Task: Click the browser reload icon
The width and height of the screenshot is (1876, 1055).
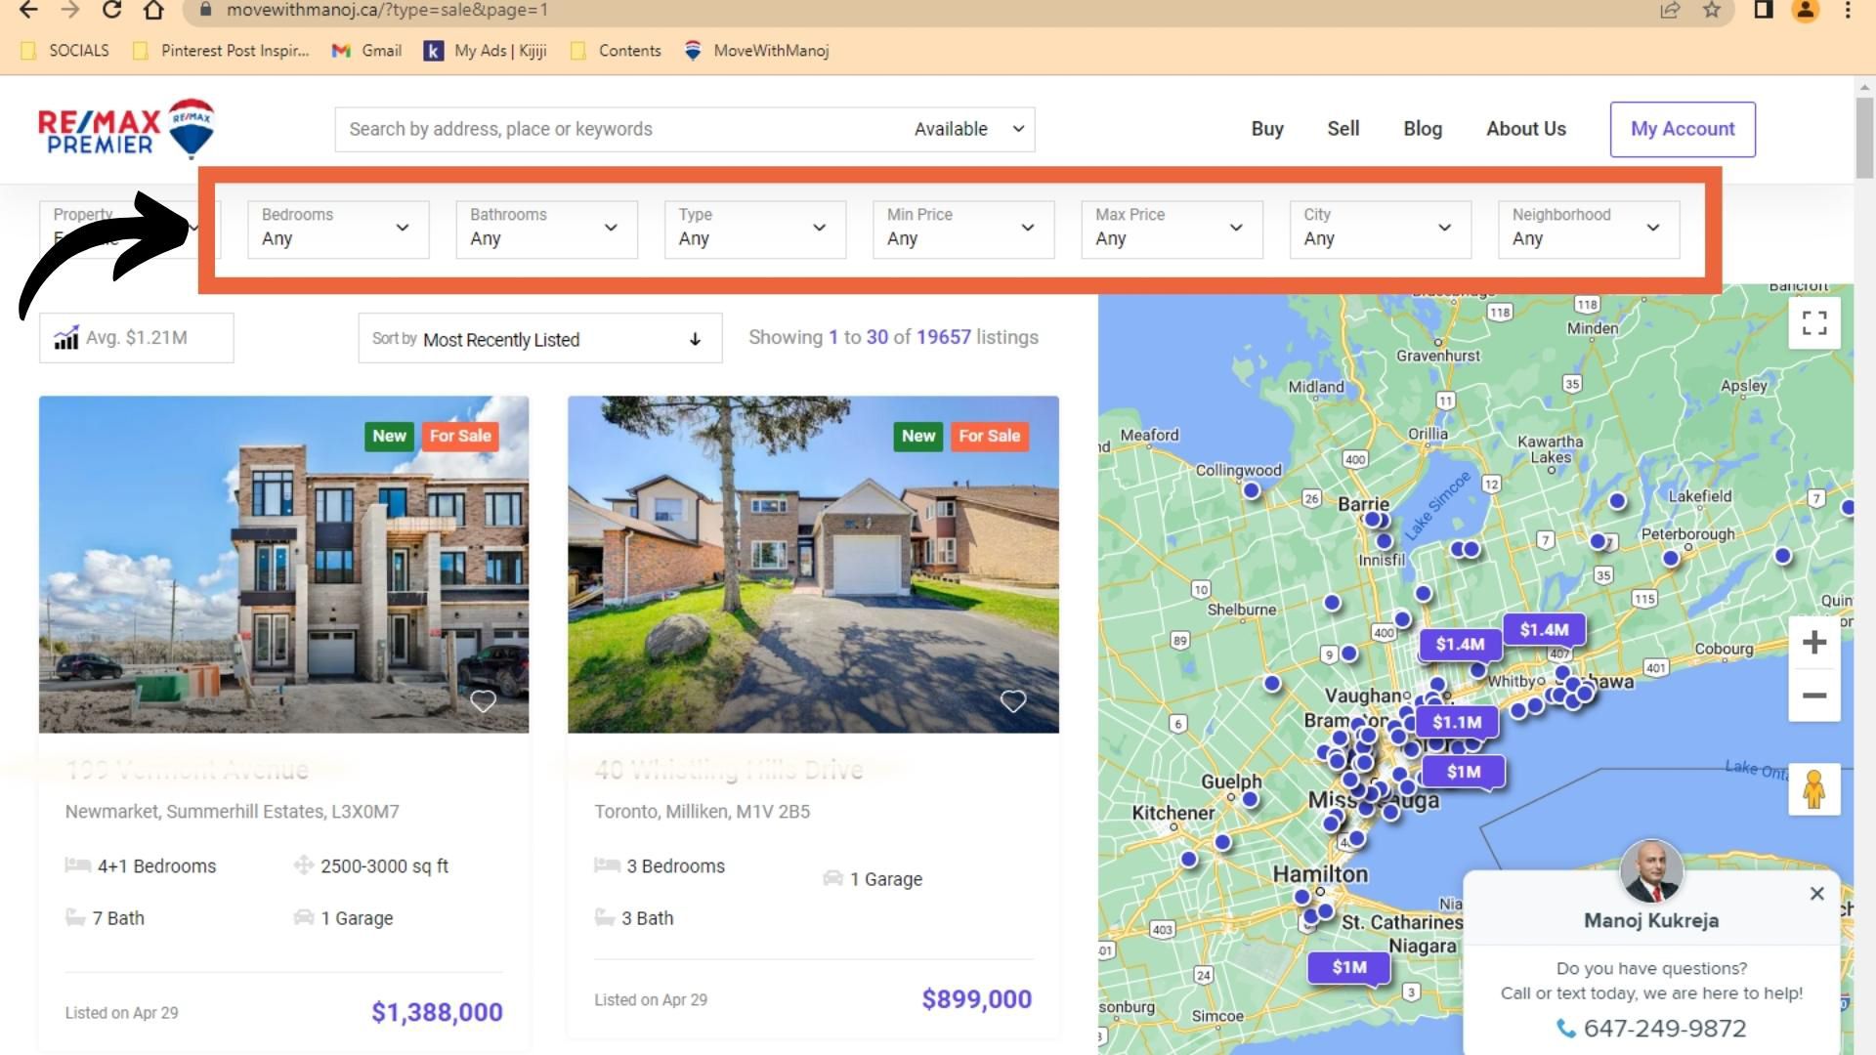Action: tap(111, 10)
